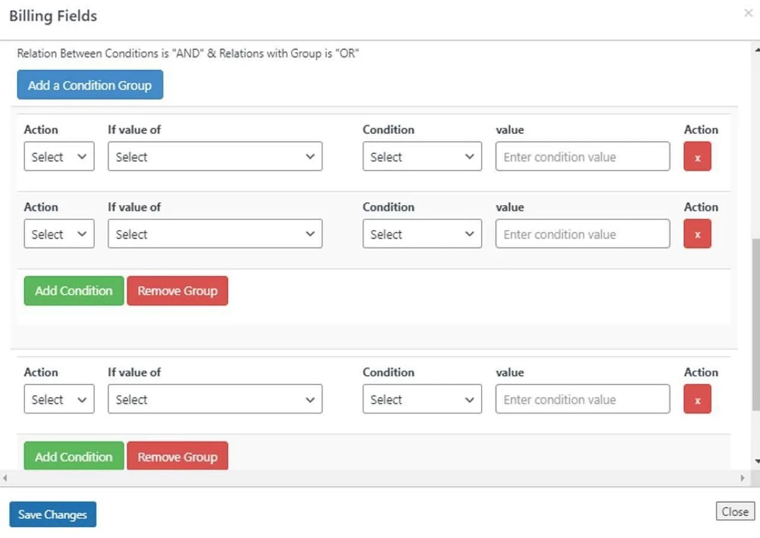The width and height of the screenshot is (760, 538).
Task: Remove the second condition row via red x
Action: tap(697, 234)
